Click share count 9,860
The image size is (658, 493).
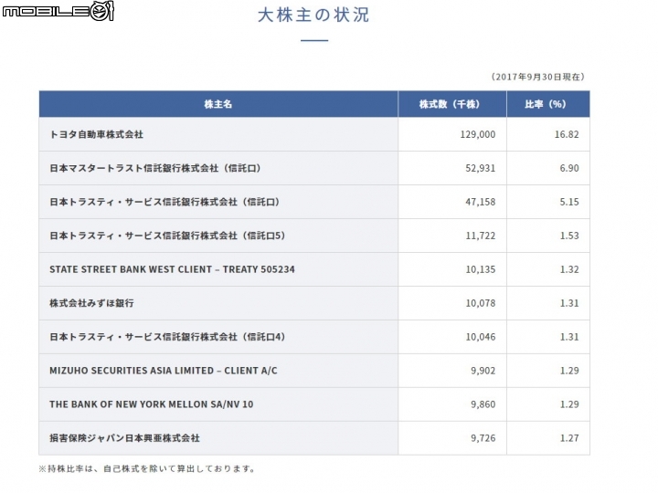pyautogui.click(x=483, y=404)
